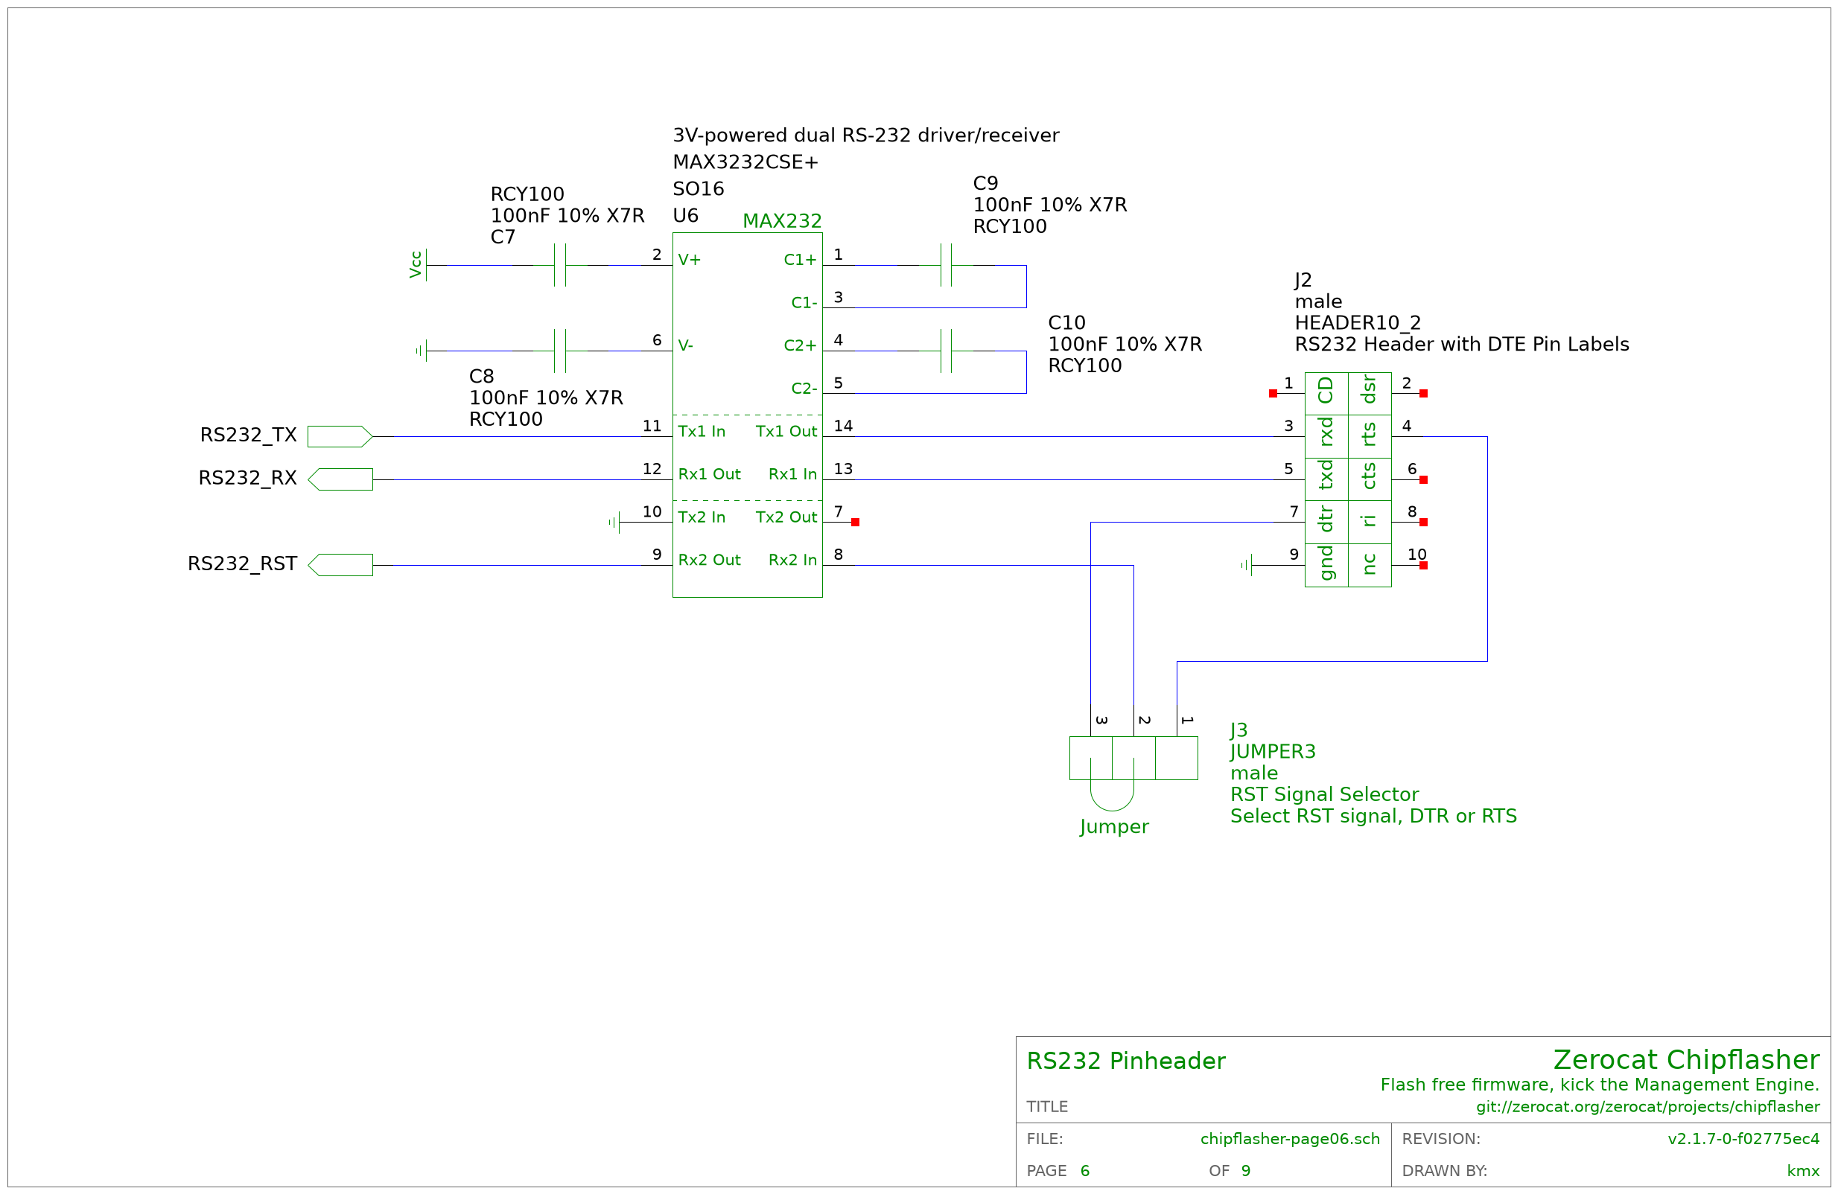Click the Rx2 Out pin label
The image size is (1838, 1194).
pos(709,560)
